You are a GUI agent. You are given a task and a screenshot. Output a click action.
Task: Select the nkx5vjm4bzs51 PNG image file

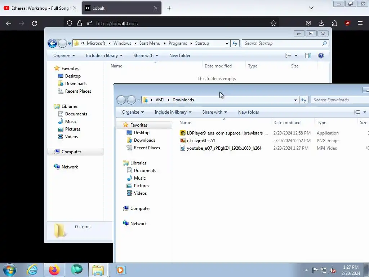(197, 141)
